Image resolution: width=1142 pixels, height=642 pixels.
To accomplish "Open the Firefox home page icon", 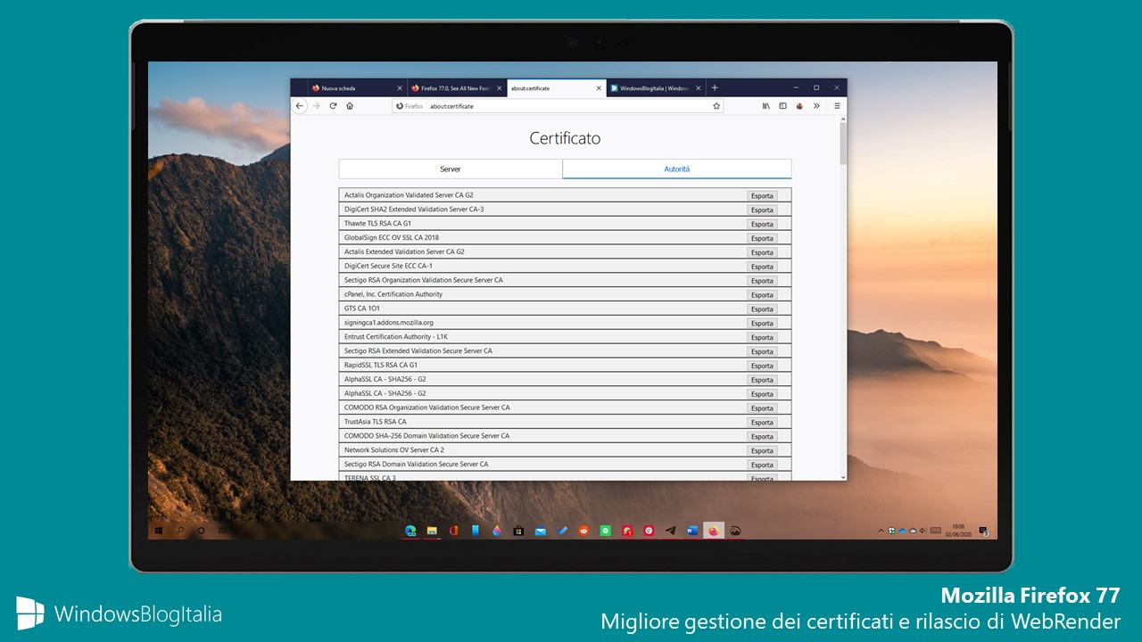I will (x=350, y=105).
